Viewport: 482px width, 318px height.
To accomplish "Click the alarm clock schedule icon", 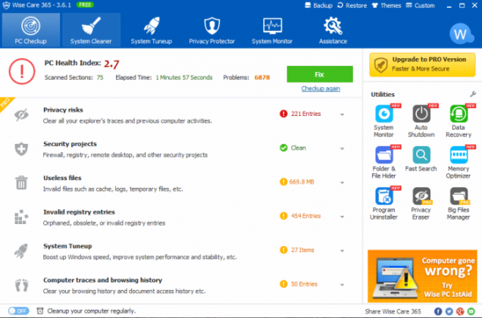I will click(40, 311).
